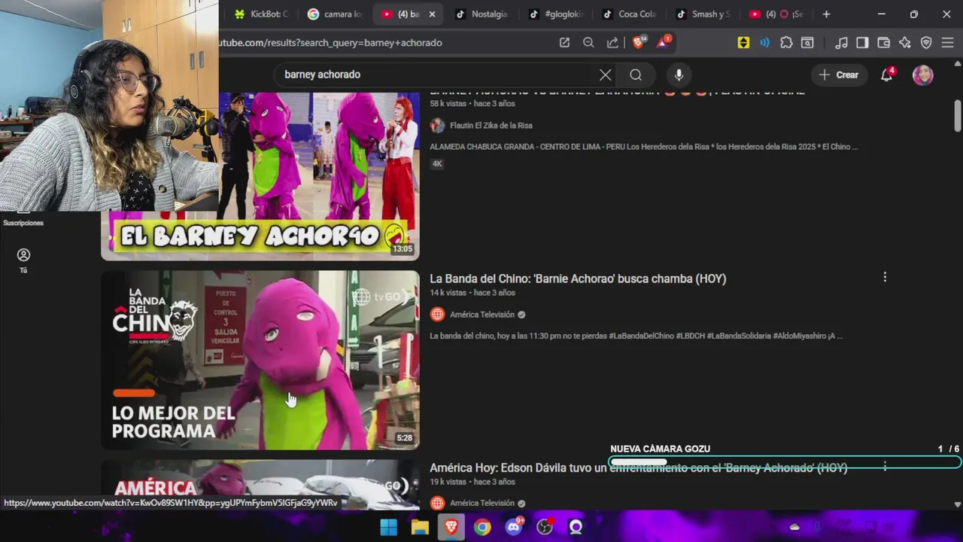
Task: Click the YouTube search magnifier button
Action: 636,75
